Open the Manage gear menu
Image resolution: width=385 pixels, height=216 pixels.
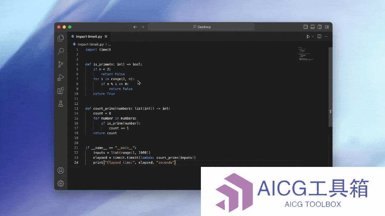pos(61,183)
